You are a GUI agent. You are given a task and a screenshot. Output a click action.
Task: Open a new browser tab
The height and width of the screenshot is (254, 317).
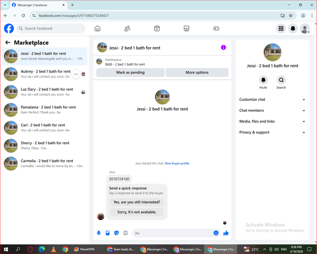72,5
